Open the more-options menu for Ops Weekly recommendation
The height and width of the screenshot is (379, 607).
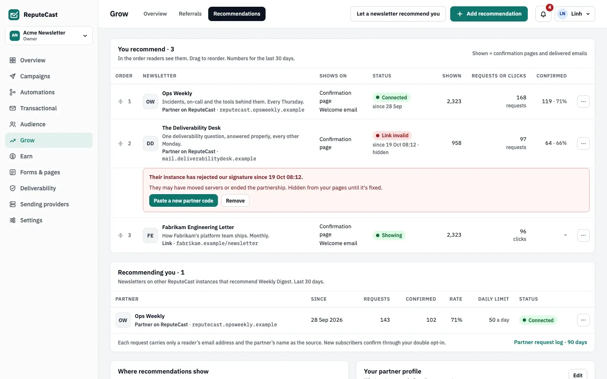click(583, 101)
